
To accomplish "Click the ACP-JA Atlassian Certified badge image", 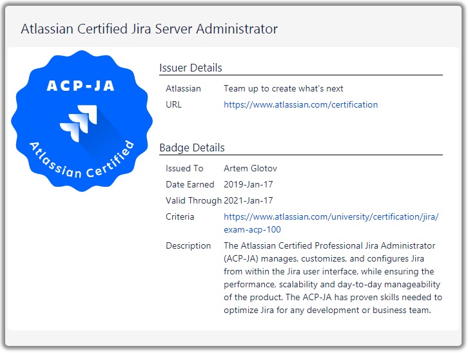I will (82, 120).
